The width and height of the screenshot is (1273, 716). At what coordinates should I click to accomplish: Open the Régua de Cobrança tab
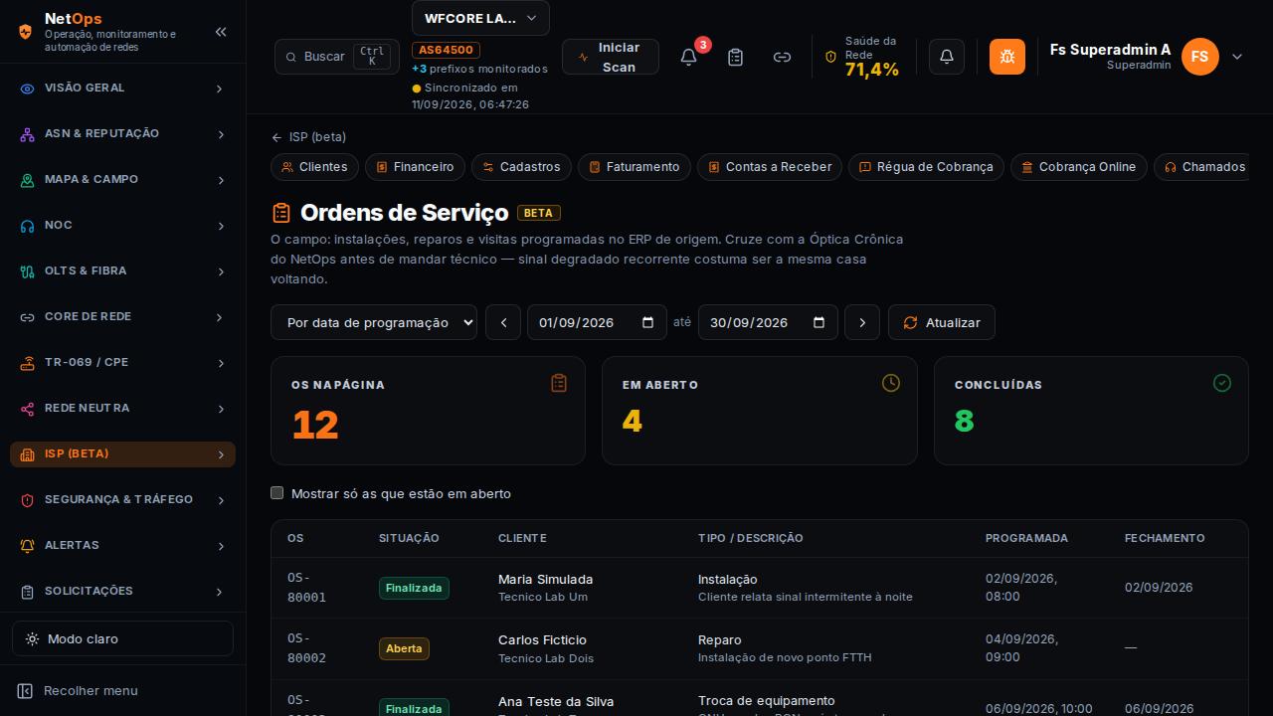(926, 167)
